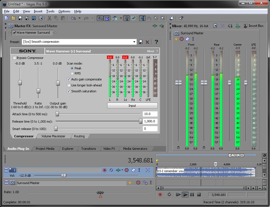Switch to the Routing tab
270x207 pixels.
tap(79, 136)
